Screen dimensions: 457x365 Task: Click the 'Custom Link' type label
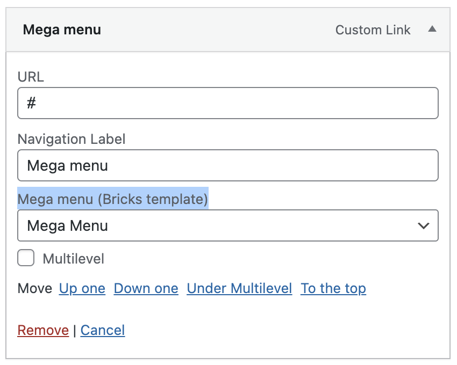tap(373, 30)
